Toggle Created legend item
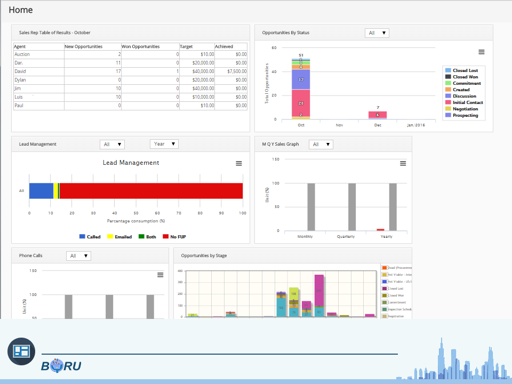This screenshot has width=512, height=384. click(x=458, y=90)
